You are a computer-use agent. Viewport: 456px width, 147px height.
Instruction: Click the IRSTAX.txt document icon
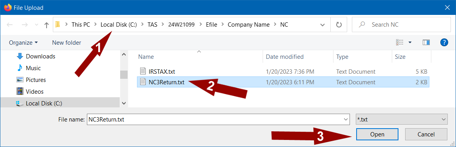pos(142,71)
